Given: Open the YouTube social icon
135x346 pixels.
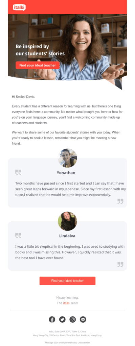Looking at the screenshot, I should 83,319.
